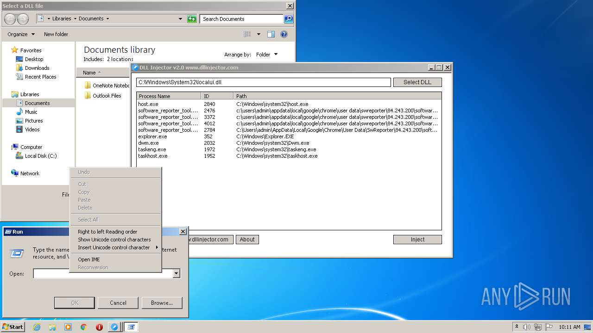
Task: Click the Select DLL button
Action: coord(417,82)
